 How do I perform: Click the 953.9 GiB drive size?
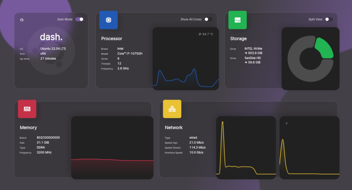(x=253, y=53)
